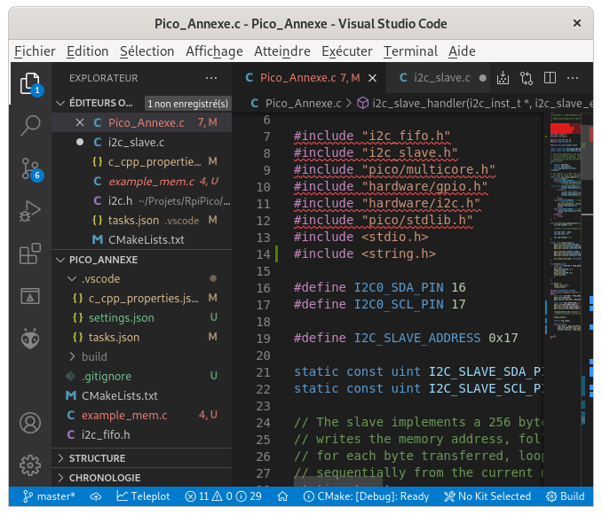Open the Edition menu
The width and height of the screenshot is (602, 515).
point(88,51)
